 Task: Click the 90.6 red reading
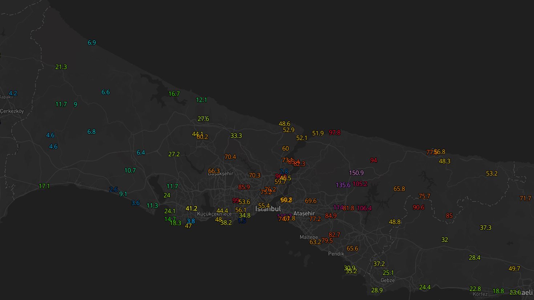coord(418,207)
